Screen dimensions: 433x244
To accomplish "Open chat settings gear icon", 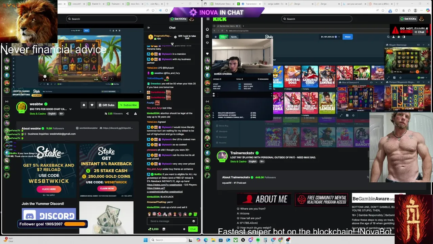I will pos(184,229).
